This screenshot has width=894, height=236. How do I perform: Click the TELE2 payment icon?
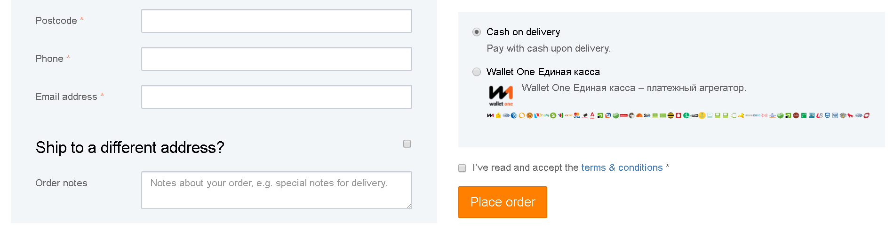pyautogui.click(x=694, y=115)
